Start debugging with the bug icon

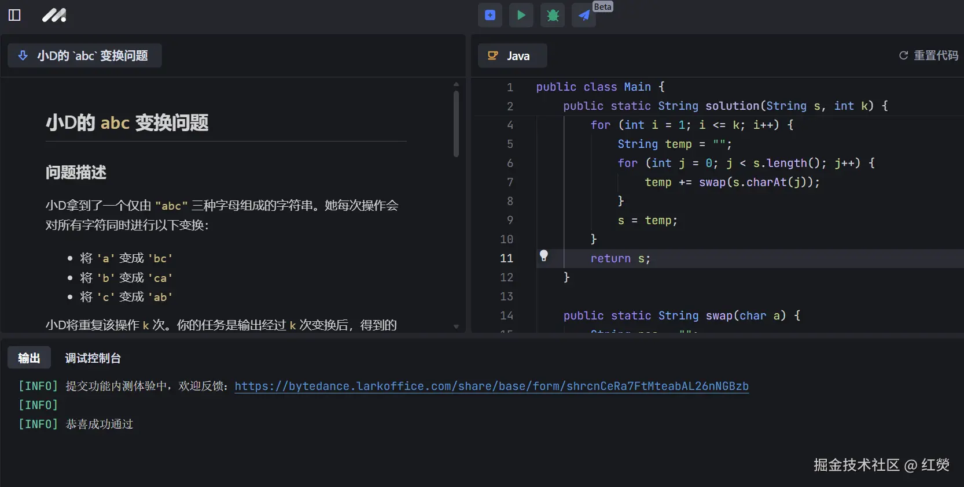pos(553,15)
